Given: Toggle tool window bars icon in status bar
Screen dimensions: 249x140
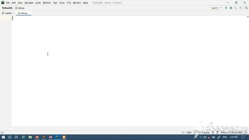Looking at the screenshot, I should 2,133.
